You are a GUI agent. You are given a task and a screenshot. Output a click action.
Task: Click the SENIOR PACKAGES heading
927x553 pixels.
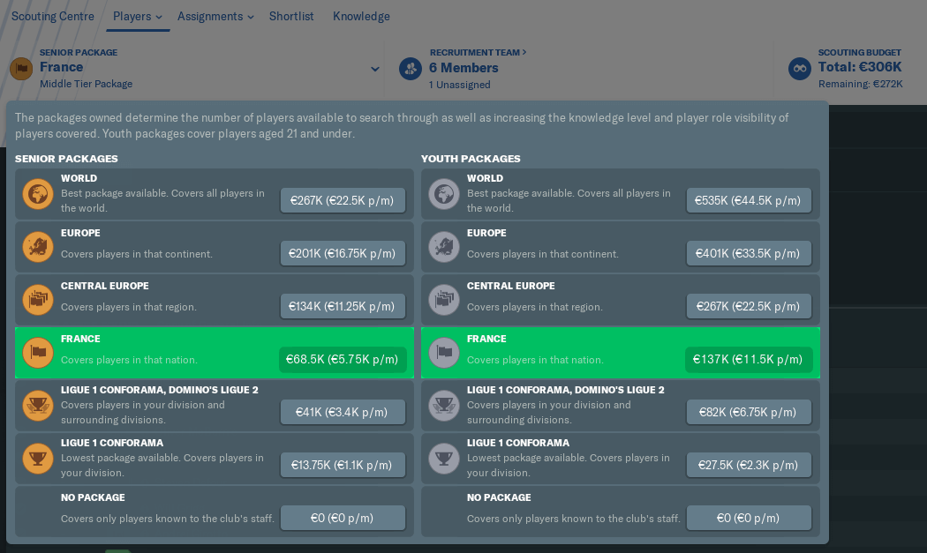[66, 159]
